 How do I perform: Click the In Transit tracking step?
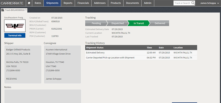(x=139, y=23)
